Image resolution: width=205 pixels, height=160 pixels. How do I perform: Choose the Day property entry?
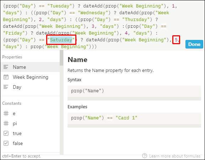tap(30, 87)
